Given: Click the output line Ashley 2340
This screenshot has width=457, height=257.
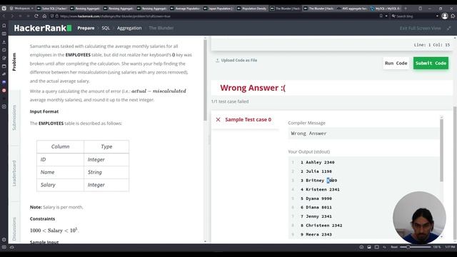Looking at the screenshot, I should tap(317, 162).
